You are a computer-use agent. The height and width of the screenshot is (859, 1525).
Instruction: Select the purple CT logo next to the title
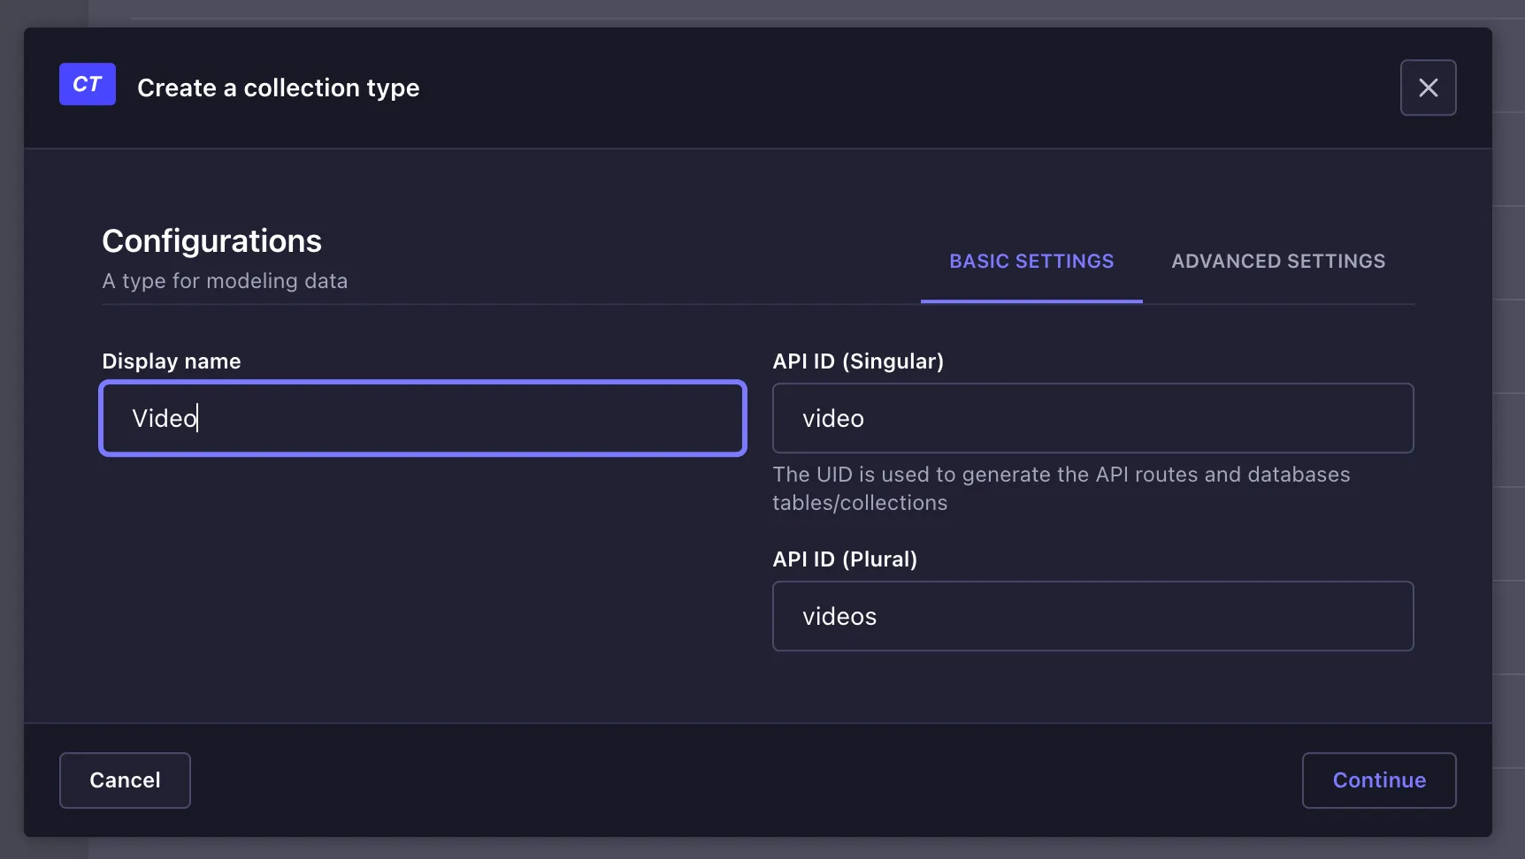87,84
